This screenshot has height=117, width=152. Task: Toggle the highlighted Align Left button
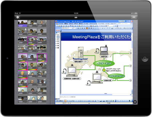pos(87,28)
